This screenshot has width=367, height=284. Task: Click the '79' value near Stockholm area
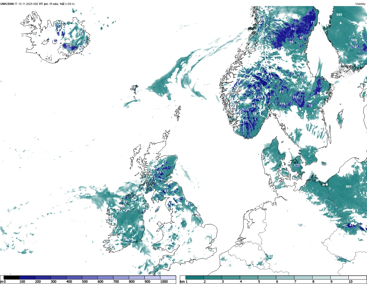click(x=310, y=106)
